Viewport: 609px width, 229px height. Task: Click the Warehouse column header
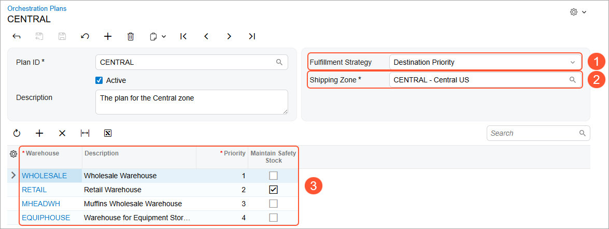[x=43, y=153]
